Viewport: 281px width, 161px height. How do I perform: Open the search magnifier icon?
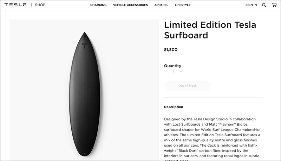[264, 5]
